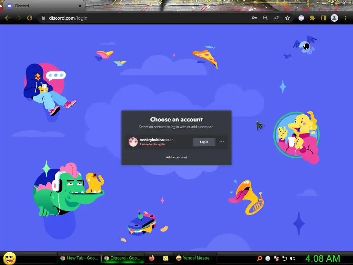Click the Log in button for monkeyhalal64

(204, 142)
